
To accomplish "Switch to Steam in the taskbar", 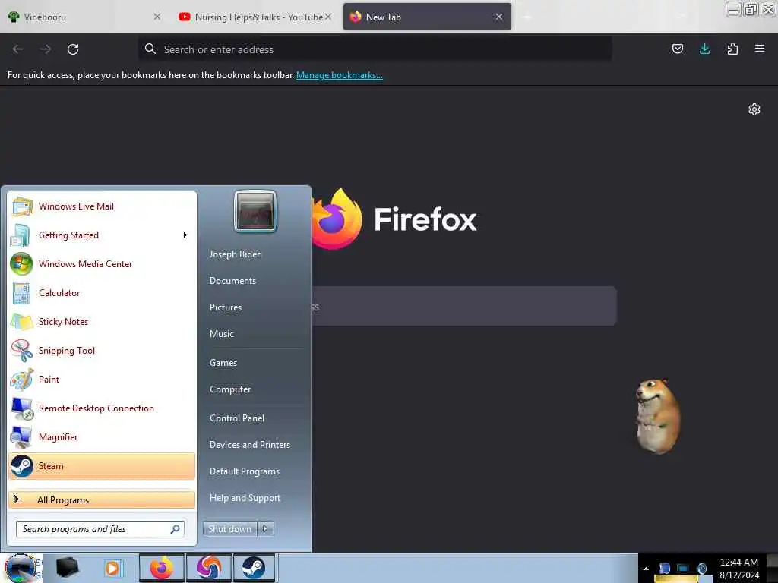I will 254,568.
